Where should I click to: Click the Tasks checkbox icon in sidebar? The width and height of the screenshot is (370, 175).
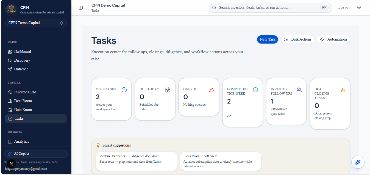click(x=10, y=119)
